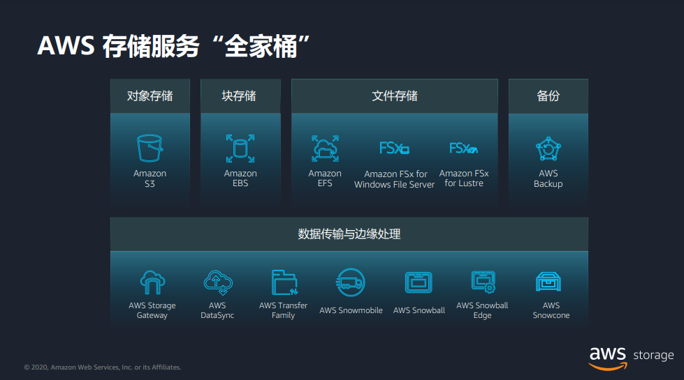Image resolution: width=684 pixels, height=380 pixels.
Task: Click the "Amazon EBS" label
Action: (x=240, y=178)
